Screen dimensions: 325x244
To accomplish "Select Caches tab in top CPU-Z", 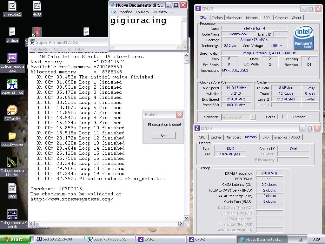I will (x=217, y=18).
